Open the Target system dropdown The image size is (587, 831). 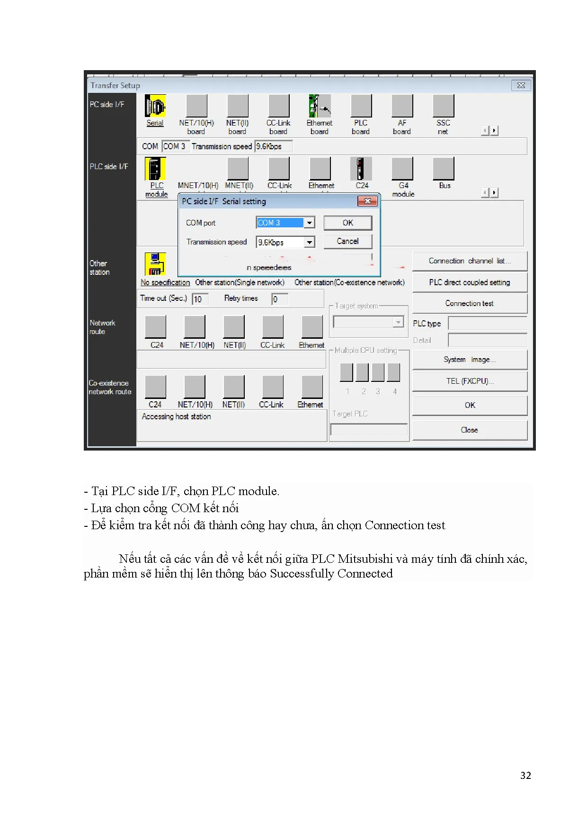coord(398,323)
